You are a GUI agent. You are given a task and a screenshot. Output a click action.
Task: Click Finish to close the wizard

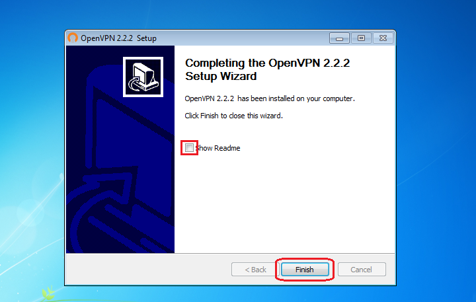(x=305, y=270)
